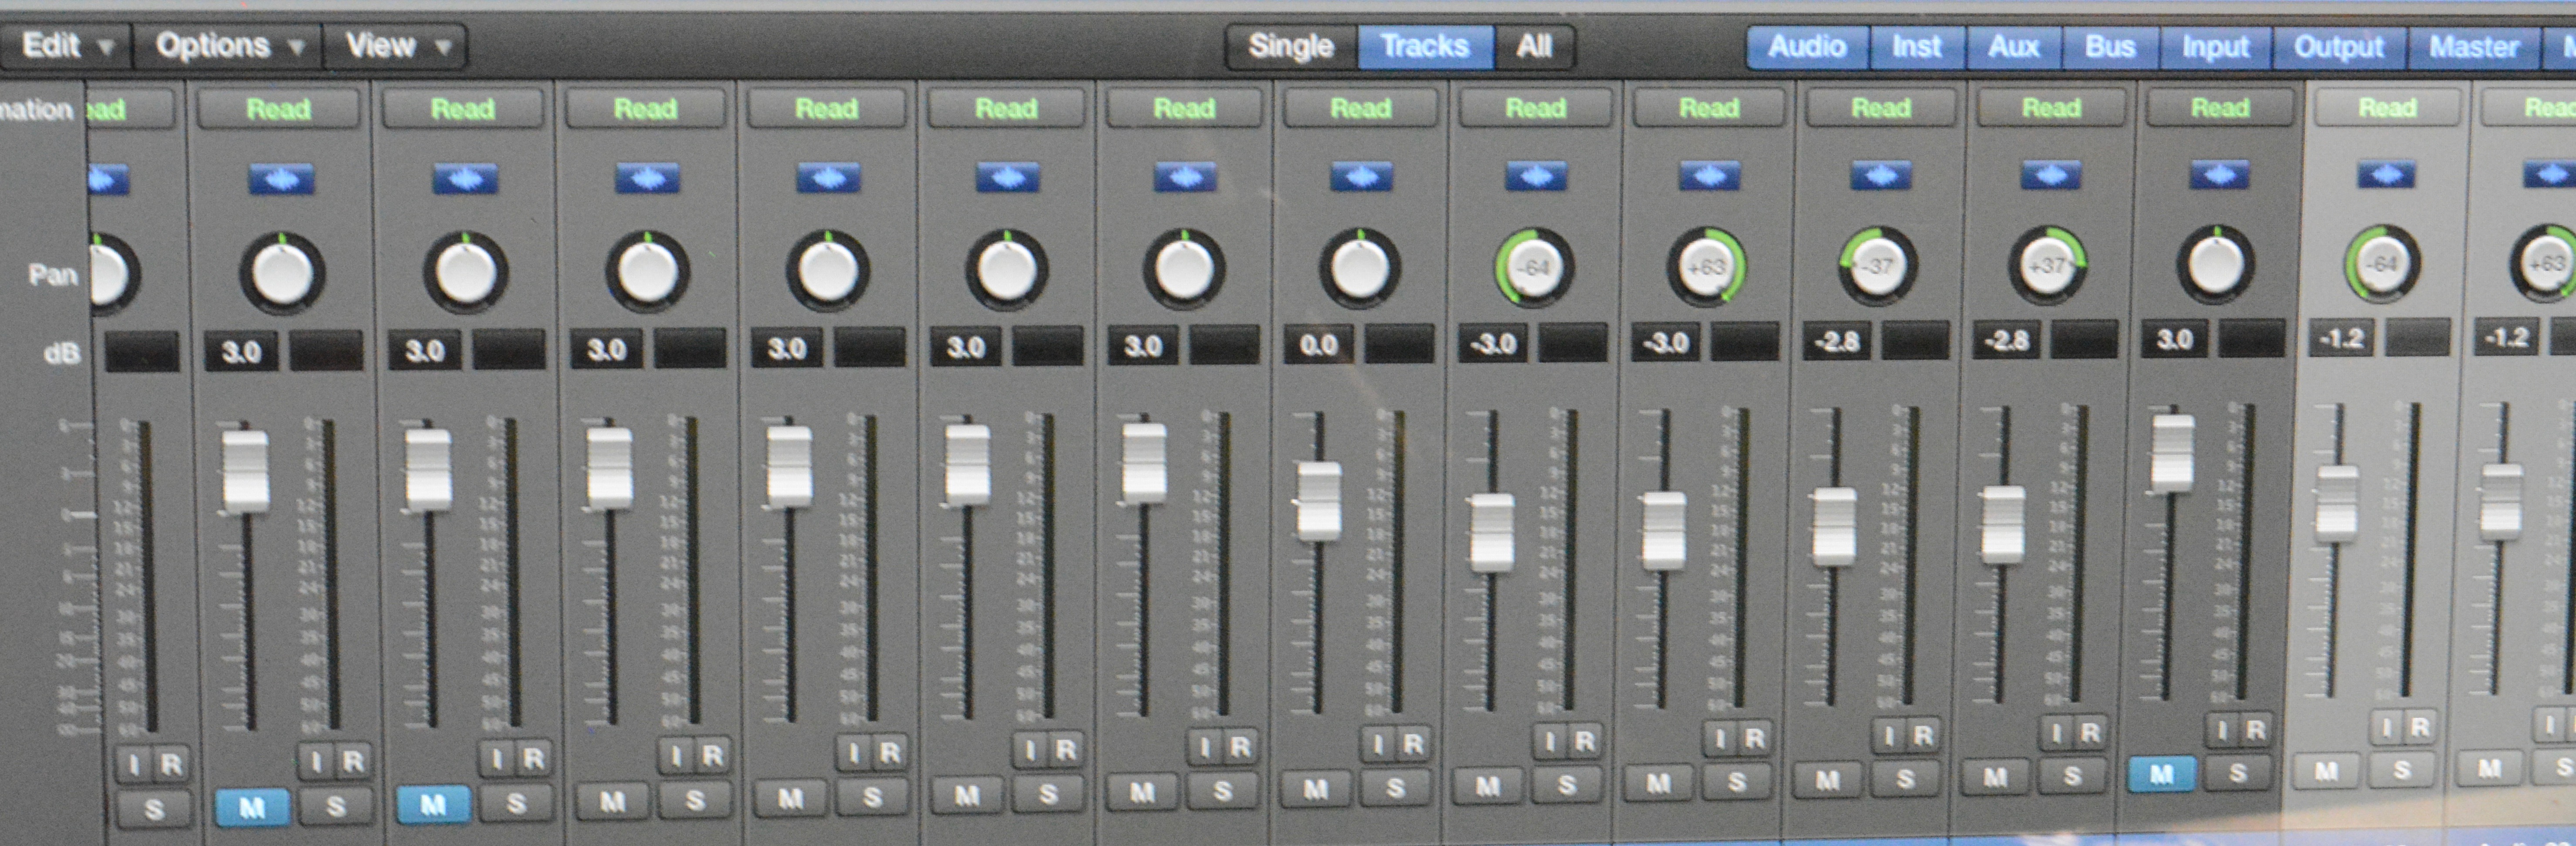This screenshot has height=846, width=2576.
Task: Click waveform track icon on the 0.0 dB strip
Action: (x=1361, y=177)
